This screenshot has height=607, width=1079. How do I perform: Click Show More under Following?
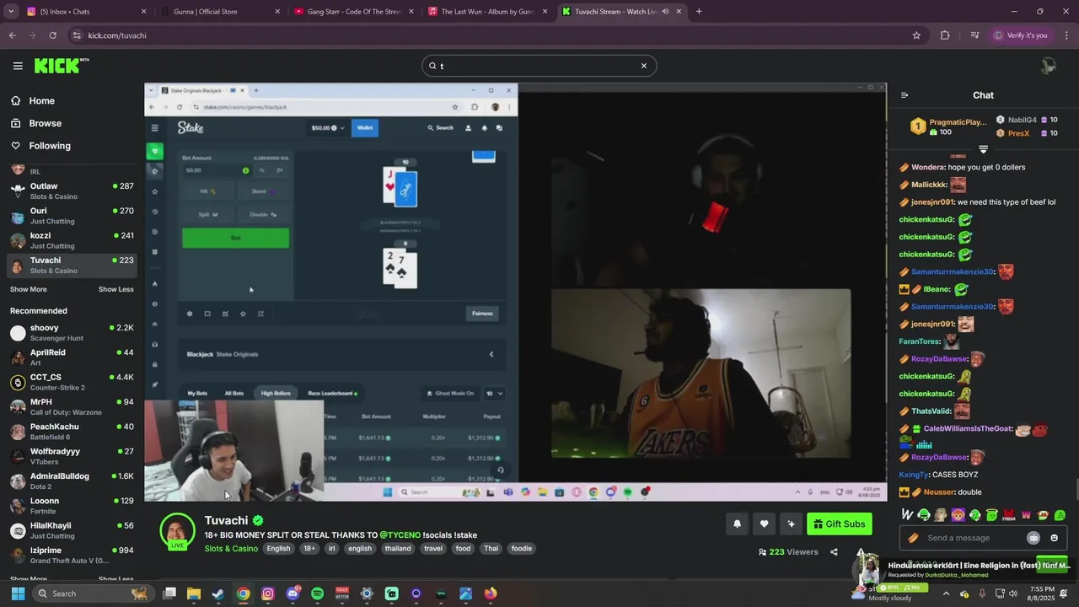click(x=28, y=289)
